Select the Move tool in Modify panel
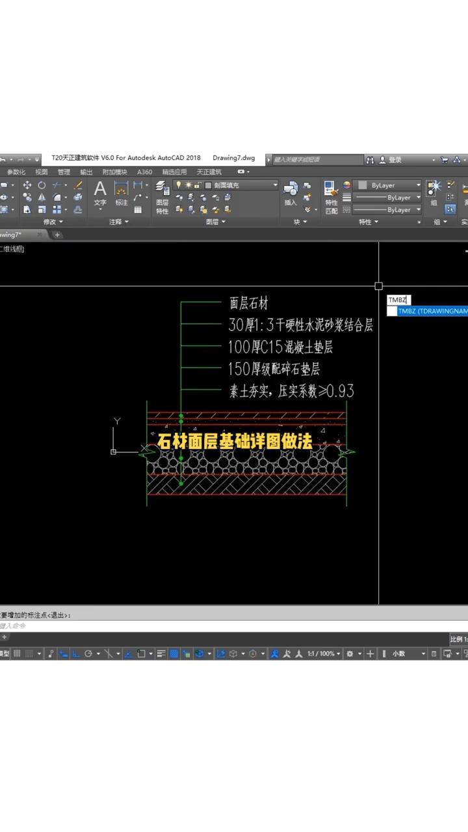This screenshot has width=468, height=832. (27, 185)
